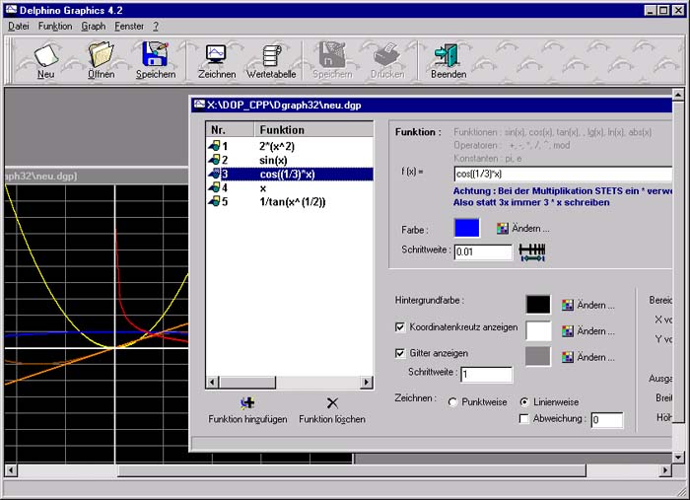The image size is (690, 500).
Task: Click function list left scroll arrow
Action: point(213,382)
